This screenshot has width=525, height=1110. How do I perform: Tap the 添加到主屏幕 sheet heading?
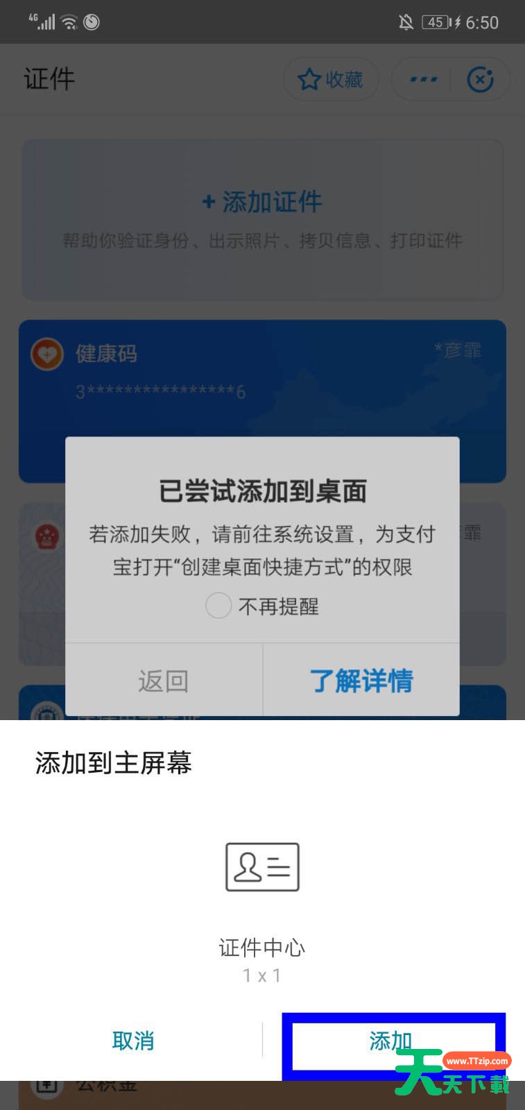114,763
